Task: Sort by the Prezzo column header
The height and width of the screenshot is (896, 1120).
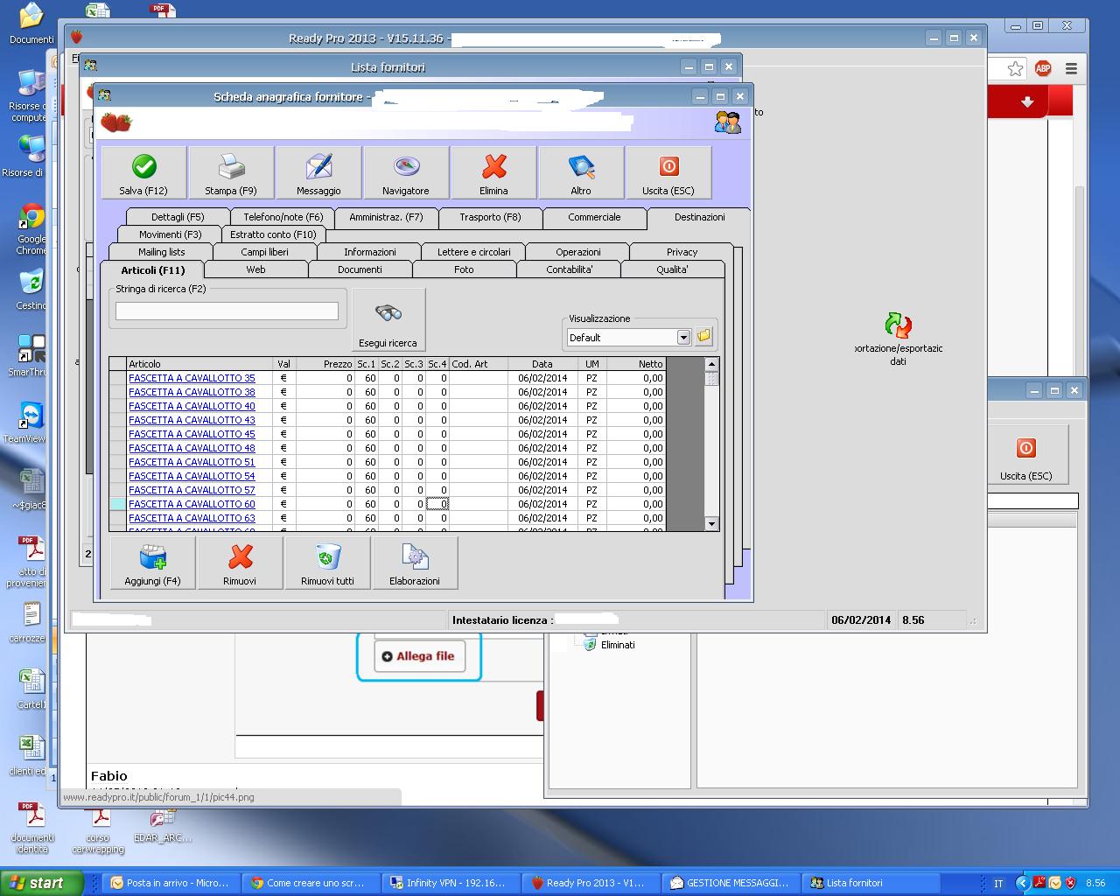Action: point(325,364)
